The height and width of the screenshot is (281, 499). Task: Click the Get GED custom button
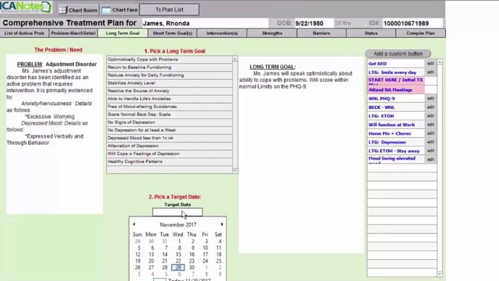(x=395, y=64)
